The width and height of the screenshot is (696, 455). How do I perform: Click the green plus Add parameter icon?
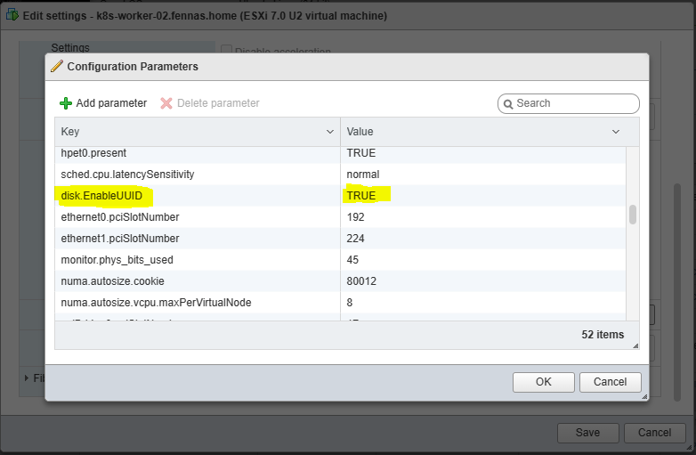coord(66,103)
